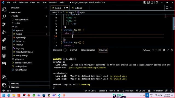Expand the TIMELINE section
The width and height of the screenshot is (175, 98).
click(29, 87)
